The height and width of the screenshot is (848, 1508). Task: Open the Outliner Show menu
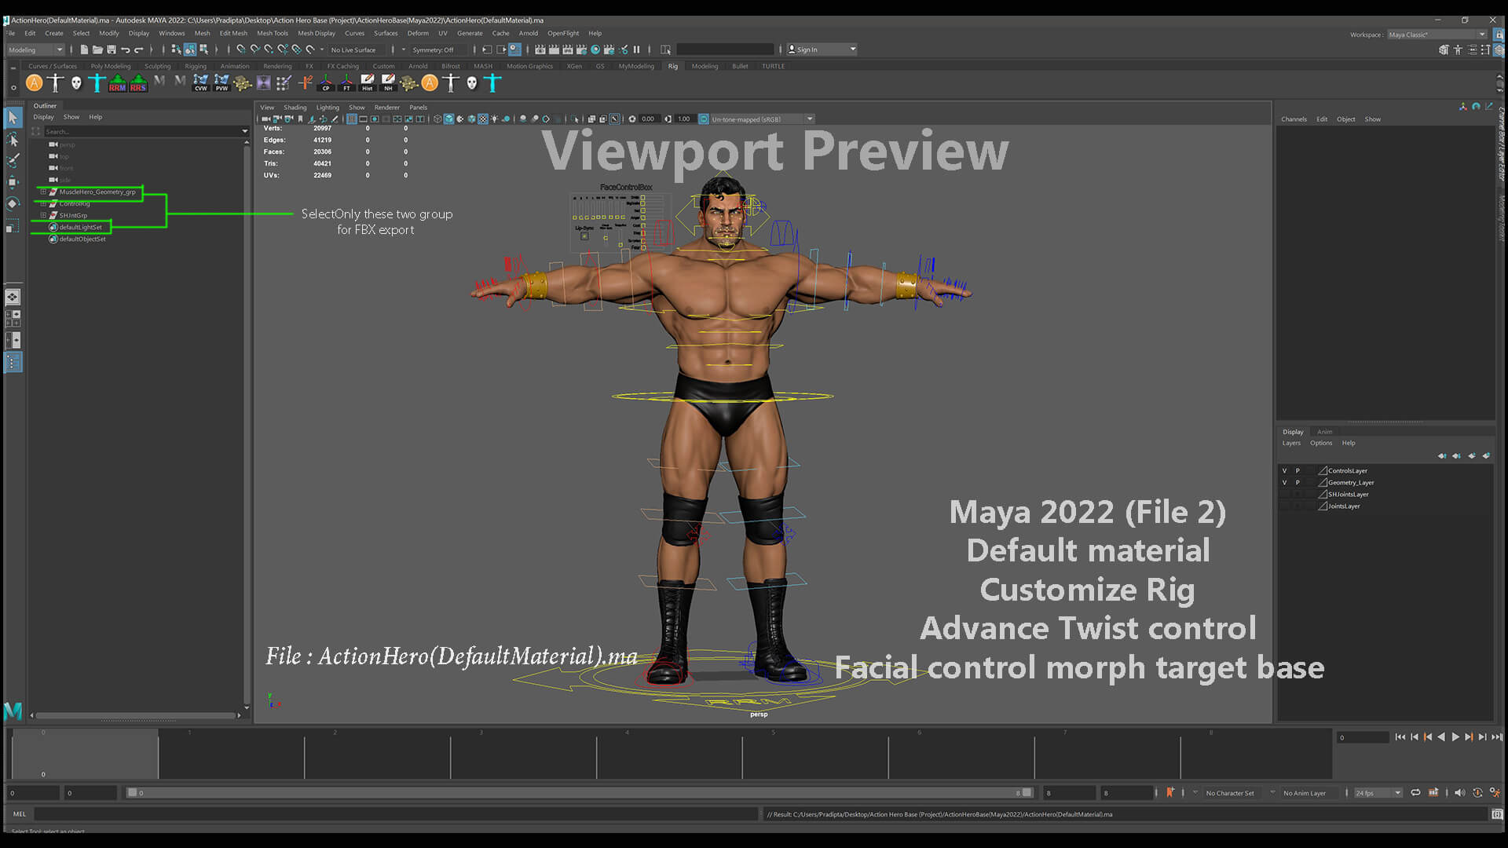tap(71, 117)
